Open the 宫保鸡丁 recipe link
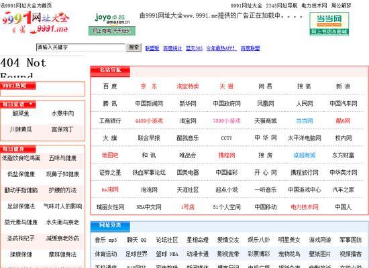 [x=62, y=129]
